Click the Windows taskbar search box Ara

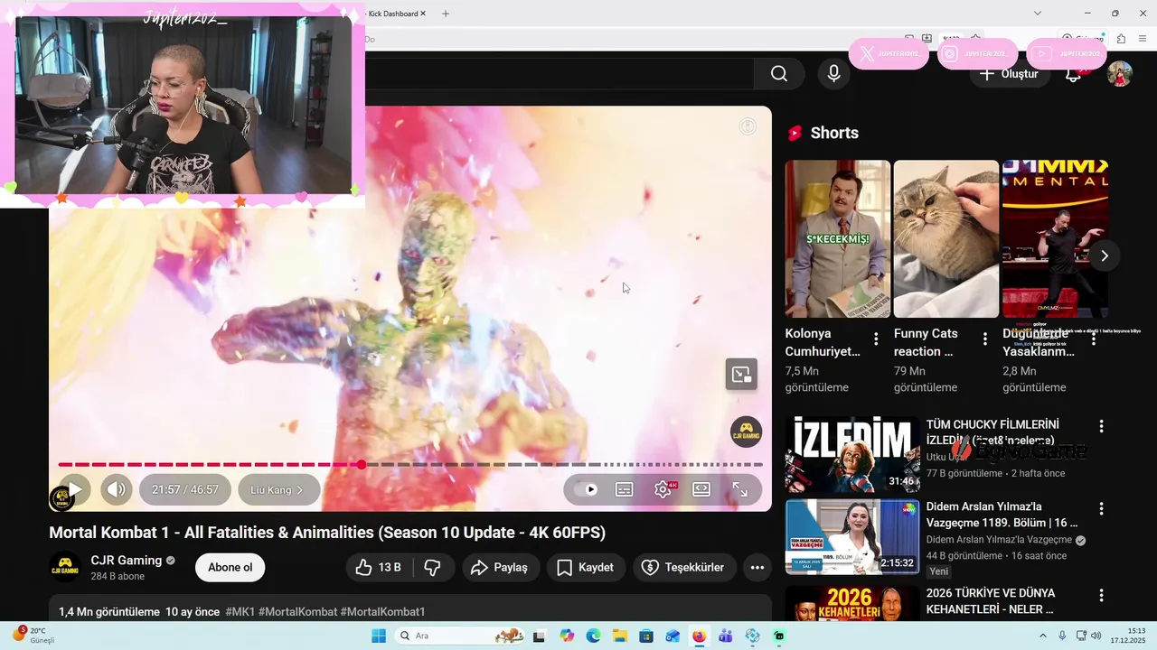[459, 636]
